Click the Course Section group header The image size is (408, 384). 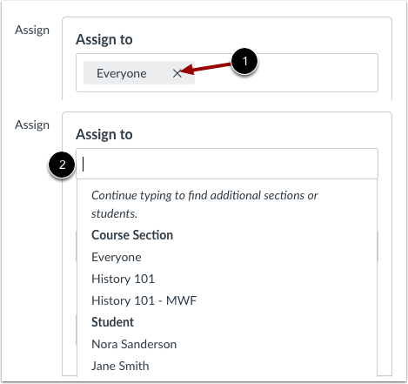pos(132,235)
